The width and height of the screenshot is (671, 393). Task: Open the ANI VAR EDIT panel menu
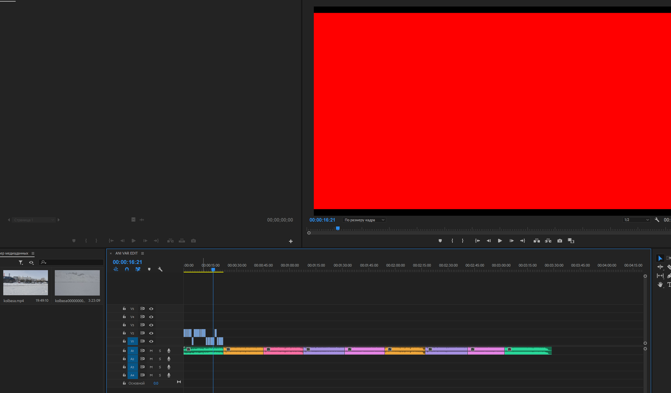pos(143,253)
